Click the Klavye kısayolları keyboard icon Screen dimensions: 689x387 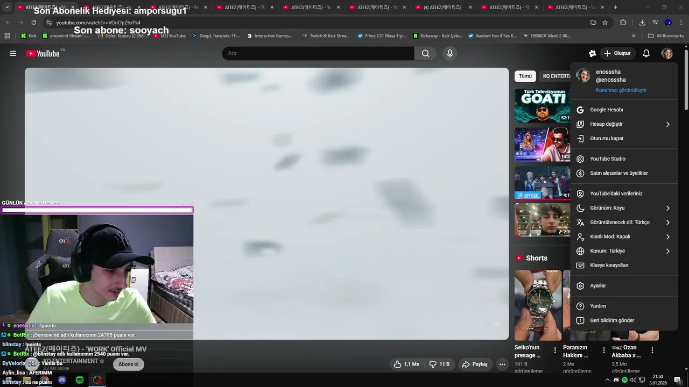580,265
